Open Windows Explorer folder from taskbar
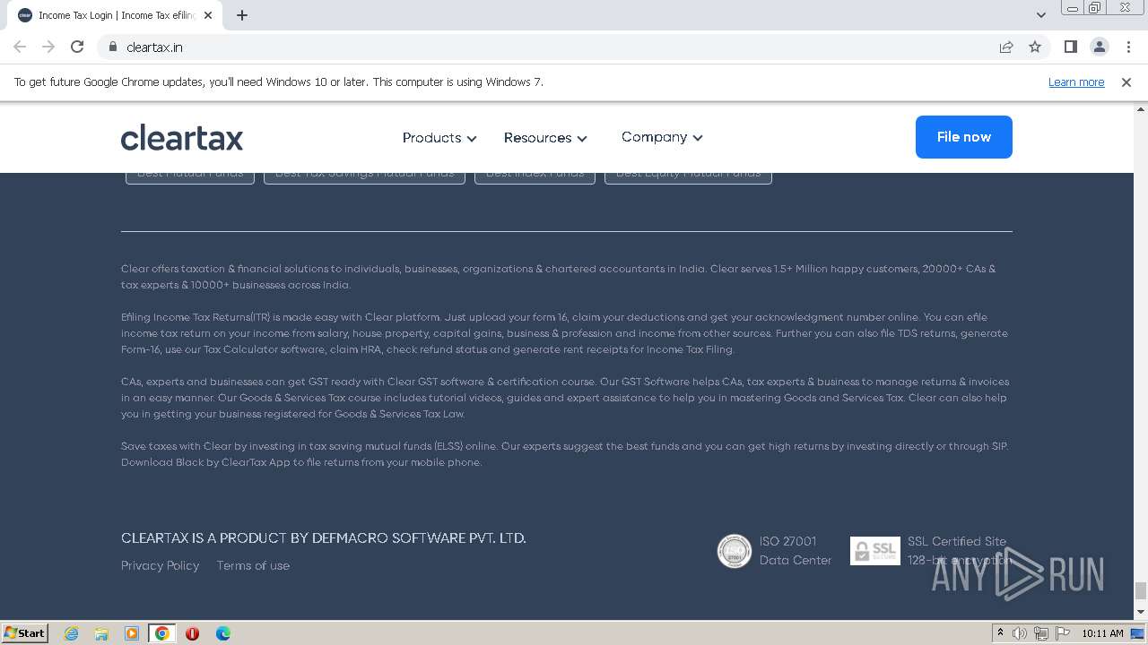Image resolution: width=1148 pixels, height=645 pixels. tap(101, 633)
